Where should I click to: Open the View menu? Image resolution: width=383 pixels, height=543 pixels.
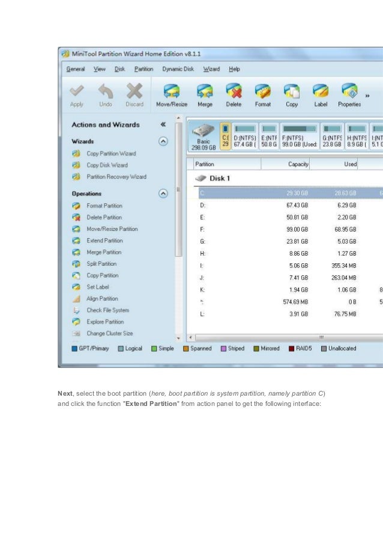(x=100, y=69)
